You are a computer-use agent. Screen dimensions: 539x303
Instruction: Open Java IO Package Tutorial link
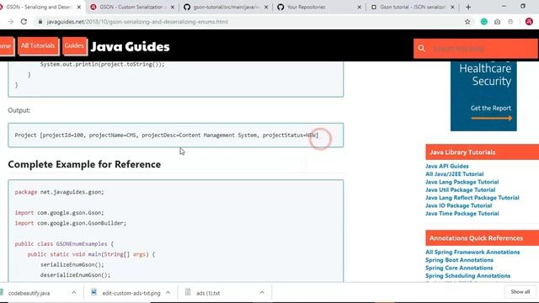click(458, 205)
